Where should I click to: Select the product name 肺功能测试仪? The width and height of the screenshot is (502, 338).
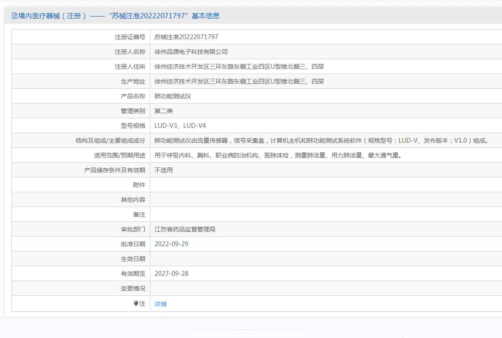pos(173,96)
